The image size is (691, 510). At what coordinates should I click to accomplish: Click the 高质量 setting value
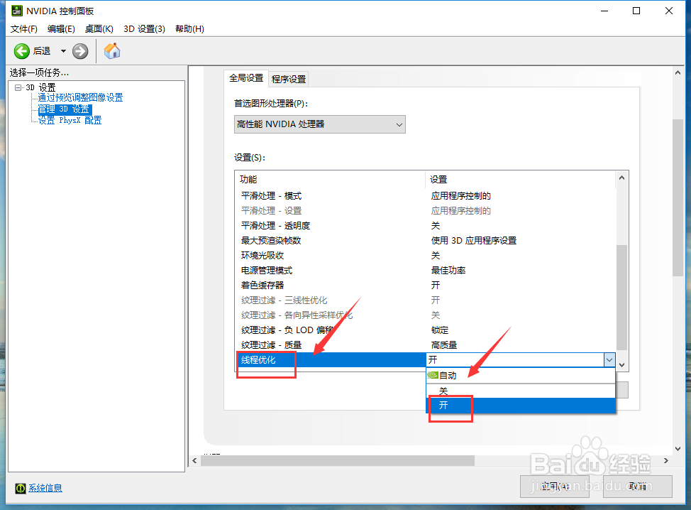point(444,345)
